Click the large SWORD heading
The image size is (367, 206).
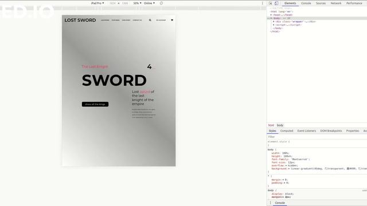pos(114,80)
